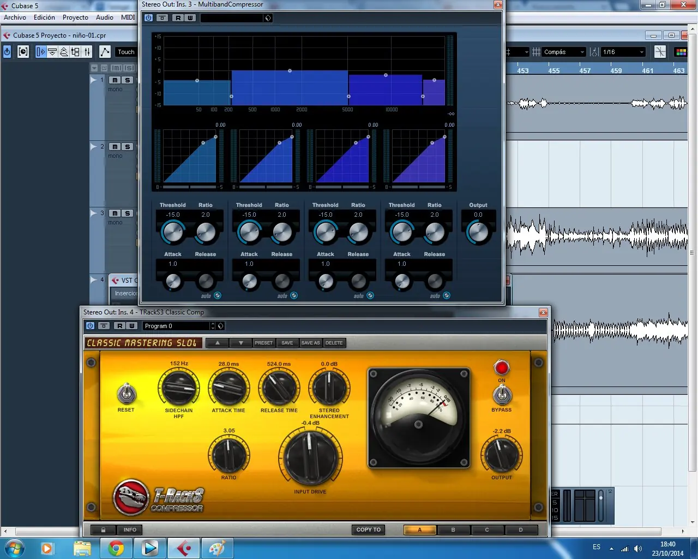Flip the BYPASS switch on T-RackS compressor

[502, 394]
